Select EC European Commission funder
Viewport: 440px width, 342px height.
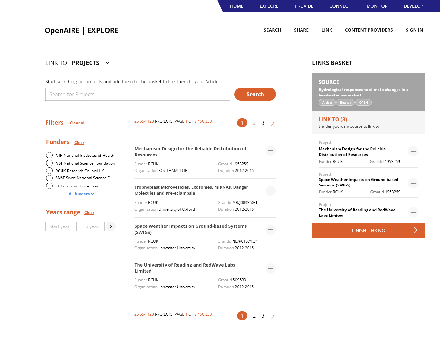pos(49,186)
